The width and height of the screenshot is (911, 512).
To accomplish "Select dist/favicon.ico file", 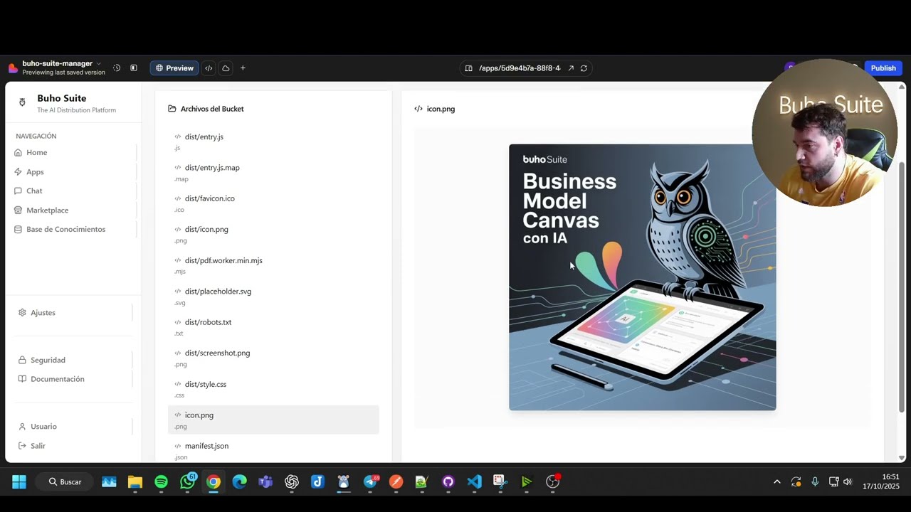I will pyautogui.click(x=273, y=203).
